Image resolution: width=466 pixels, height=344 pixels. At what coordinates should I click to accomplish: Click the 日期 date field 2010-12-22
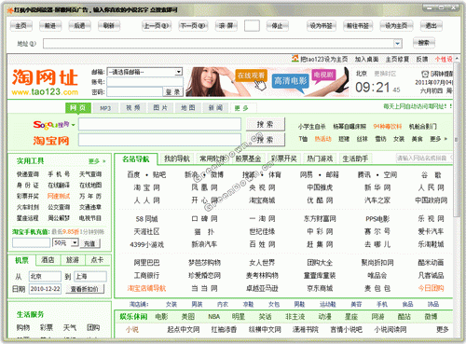(x=46, y=289)
